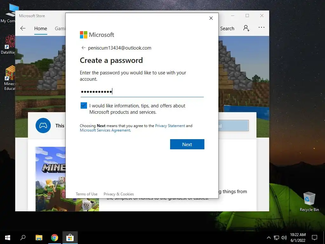Click the blue game controller icon
The image size is (325, 244).
coord(43,125)
